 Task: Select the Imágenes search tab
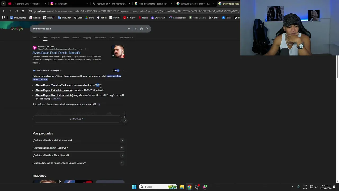point(55,38)
